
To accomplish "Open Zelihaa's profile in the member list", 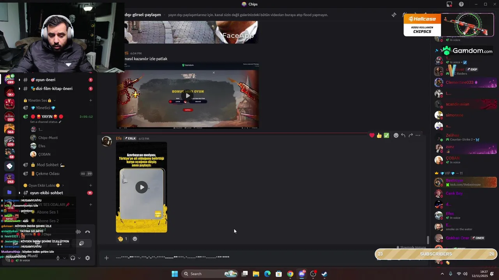I will 465,137.
